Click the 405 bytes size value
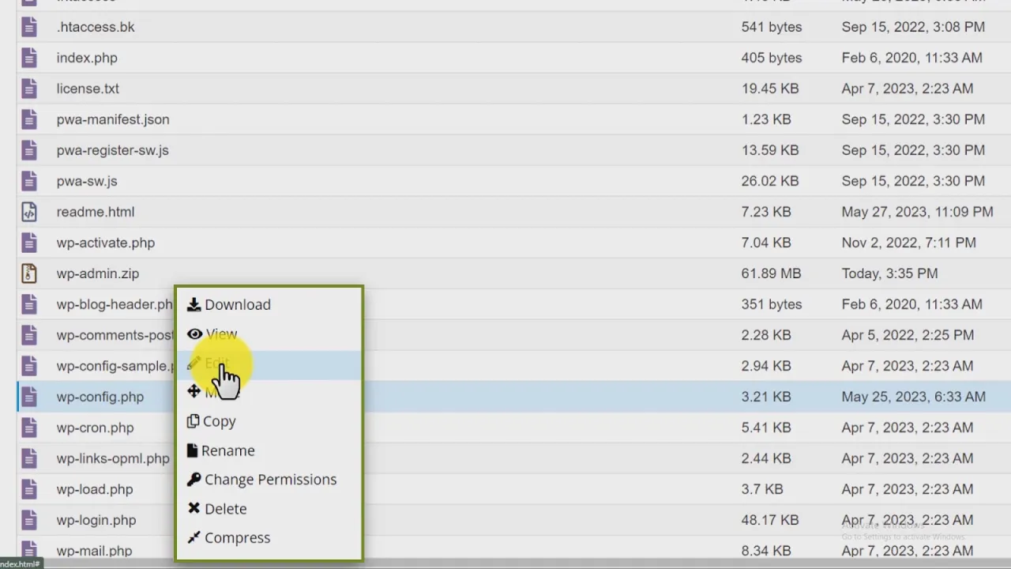Viewport: 1011px width, 569px height. point(772,58)
